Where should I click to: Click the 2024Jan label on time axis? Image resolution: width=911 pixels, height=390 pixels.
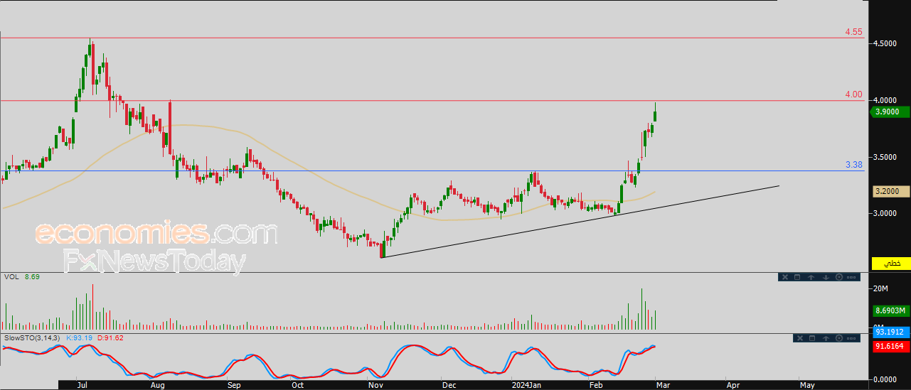tap(528, 384)
